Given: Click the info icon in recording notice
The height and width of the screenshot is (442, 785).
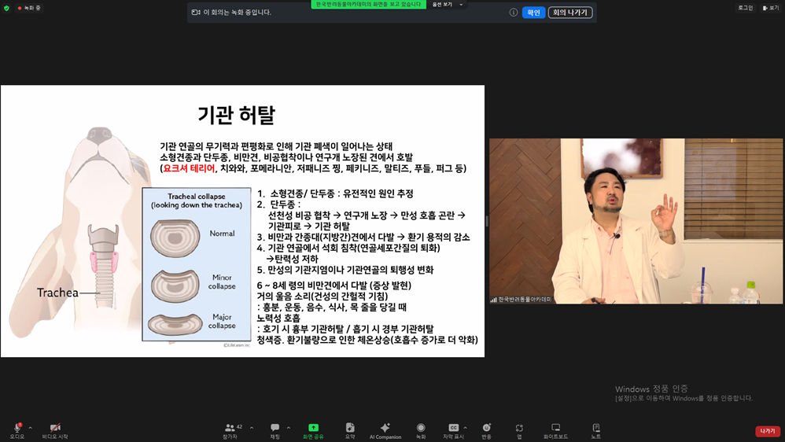Looking at the screenshot, I should [513, 13].
